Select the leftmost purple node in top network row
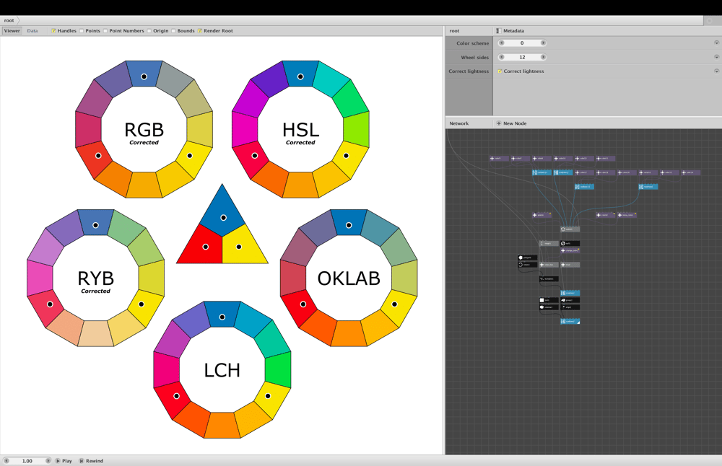The image size is (722, 466). click(x=499, y=158)
